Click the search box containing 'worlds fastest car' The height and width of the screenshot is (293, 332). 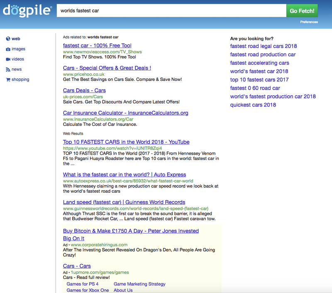(171, 11)
